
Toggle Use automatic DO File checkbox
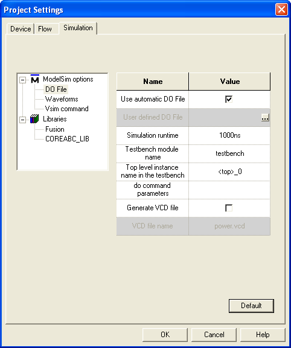[229, 99]
